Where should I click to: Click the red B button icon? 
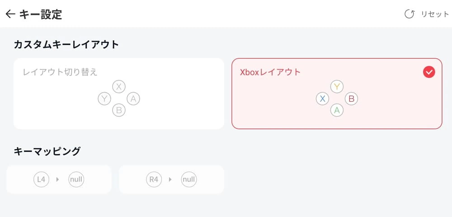click(x=351, y=98)
